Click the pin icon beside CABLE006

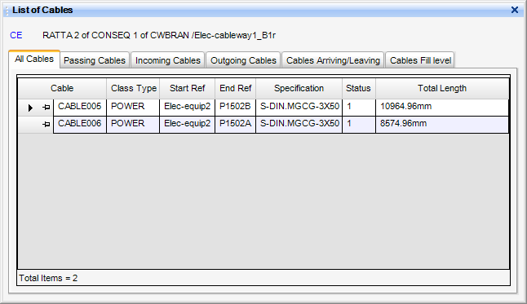pyautogui.click(x=46, y=125)
